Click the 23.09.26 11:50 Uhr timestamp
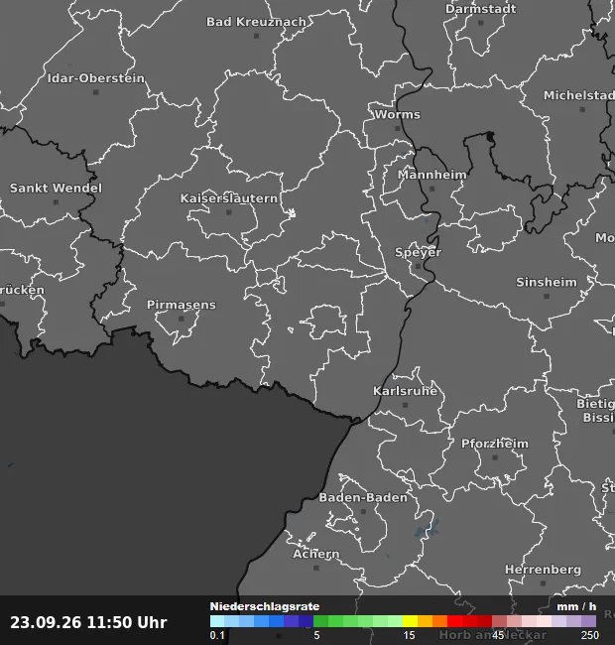Screen dimensions: 615x645 point(88,622)
